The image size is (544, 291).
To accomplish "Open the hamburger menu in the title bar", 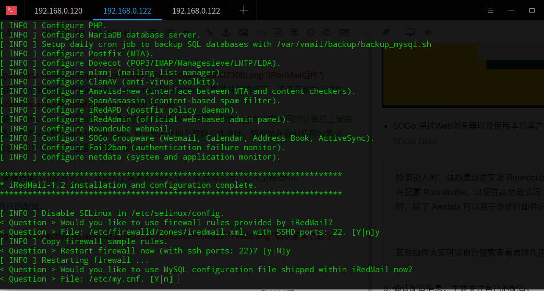I will click(x=490, y=10).
